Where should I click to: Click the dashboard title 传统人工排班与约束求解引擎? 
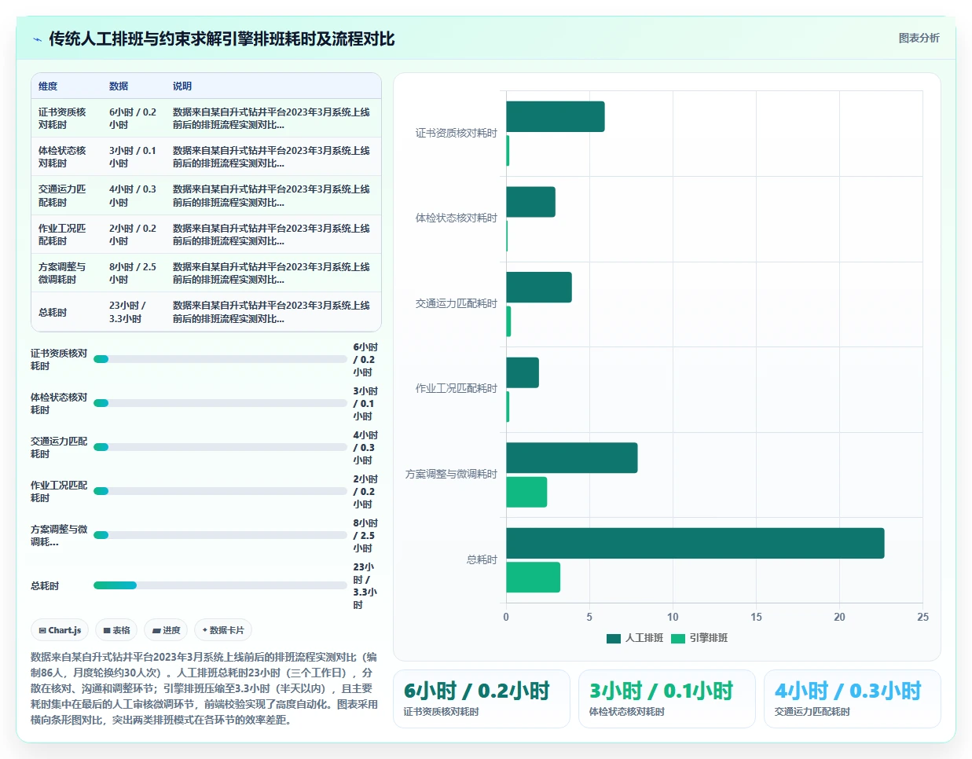222,39
